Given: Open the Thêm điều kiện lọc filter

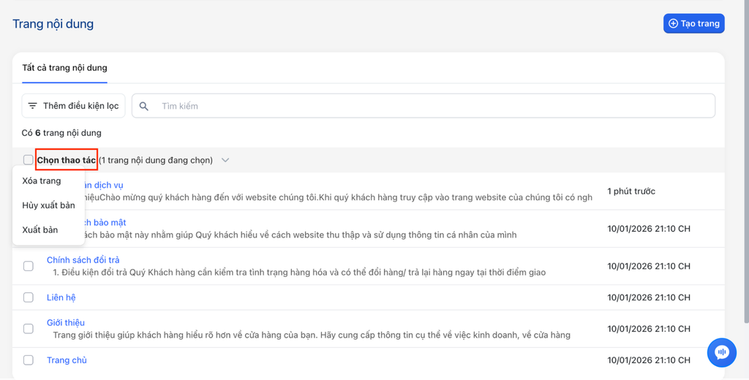Looking at the screenshot, I should tap(73, 106).
